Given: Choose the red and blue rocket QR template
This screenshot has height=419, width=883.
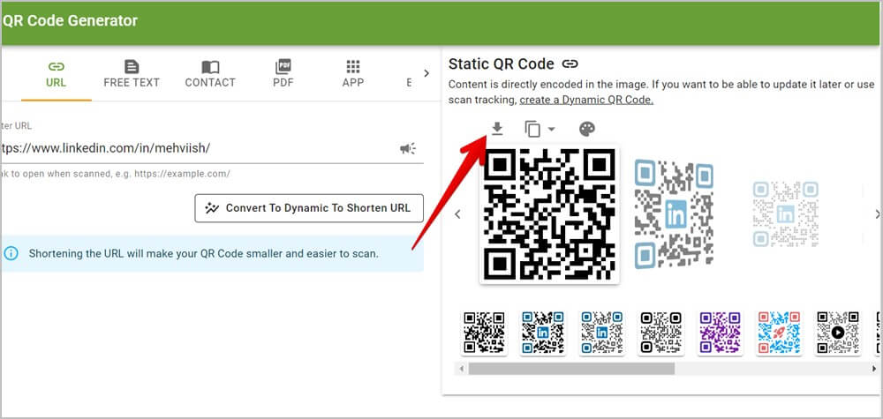Looking at the screenshot, I should pos(779,333).
